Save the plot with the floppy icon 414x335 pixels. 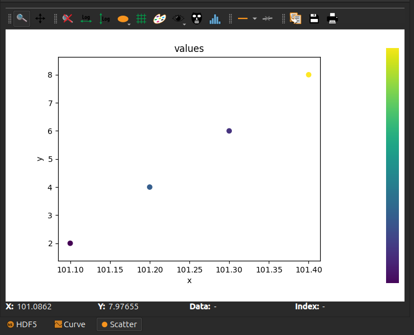click(x=314, y=18)
